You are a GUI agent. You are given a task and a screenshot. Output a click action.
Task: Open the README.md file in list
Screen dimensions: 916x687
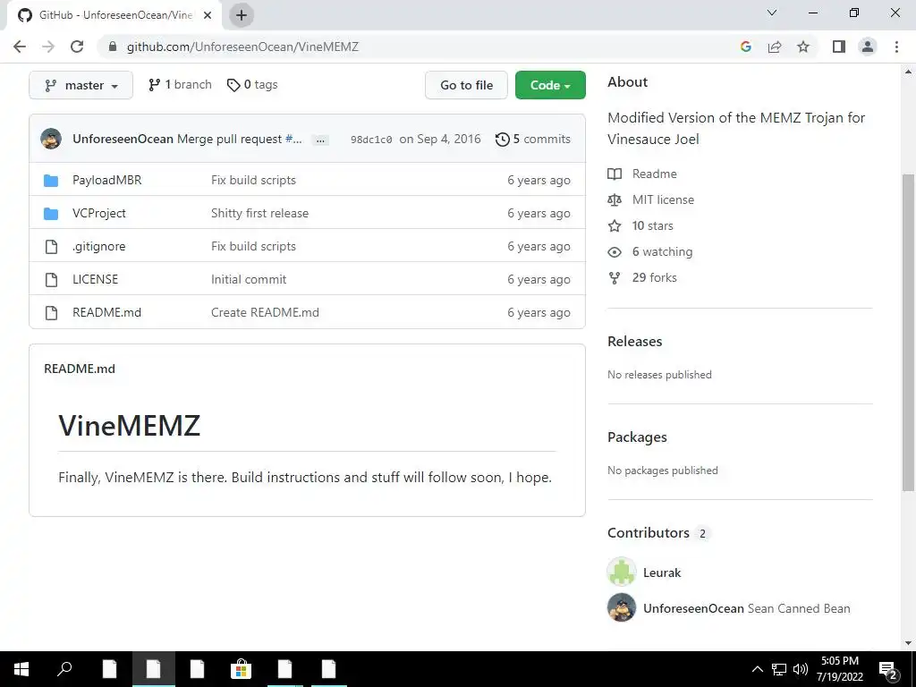click(107, 312)
